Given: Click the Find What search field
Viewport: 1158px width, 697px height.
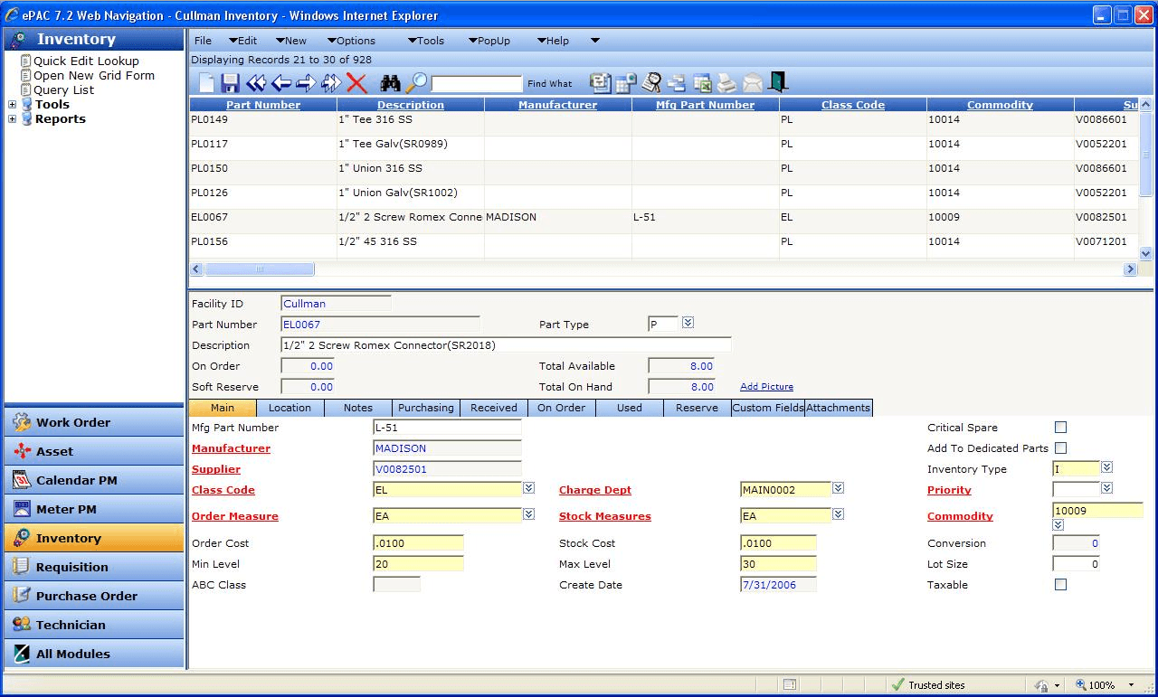Looking at the screenshot, I should coord(477,84).
